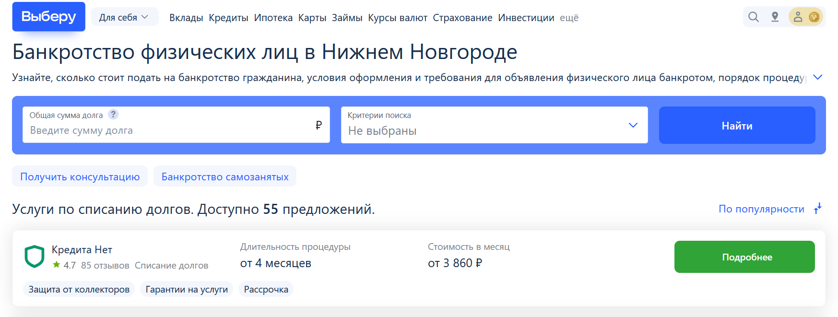This screenshot has height=317, width=838.
Task: Open Банкротство самозанятых link
Action: point(225,176)
